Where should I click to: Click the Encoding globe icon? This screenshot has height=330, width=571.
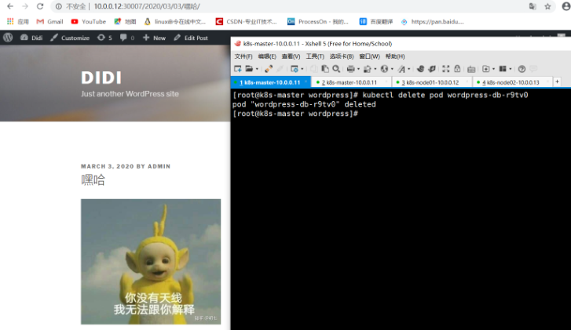(384, 69)
